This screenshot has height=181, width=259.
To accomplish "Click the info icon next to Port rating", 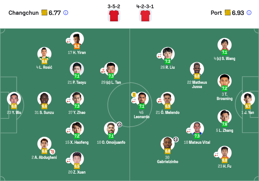I will (x=249, y=13).
